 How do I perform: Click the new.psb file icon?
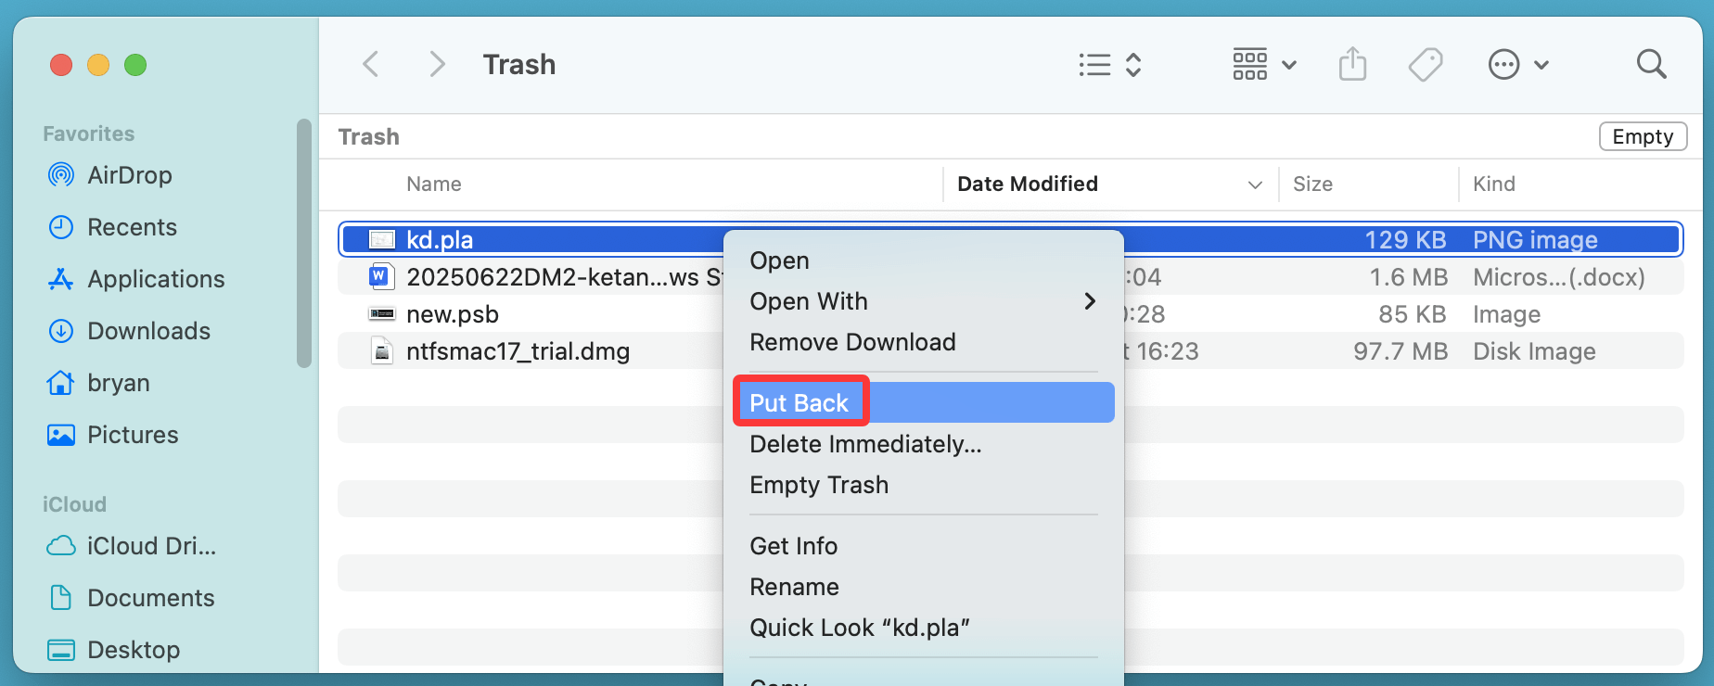coord(381,314)
